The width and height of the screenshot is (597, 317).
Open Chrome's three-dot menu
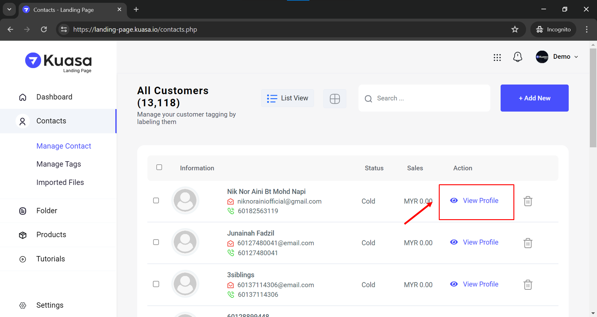click(587, 29)
